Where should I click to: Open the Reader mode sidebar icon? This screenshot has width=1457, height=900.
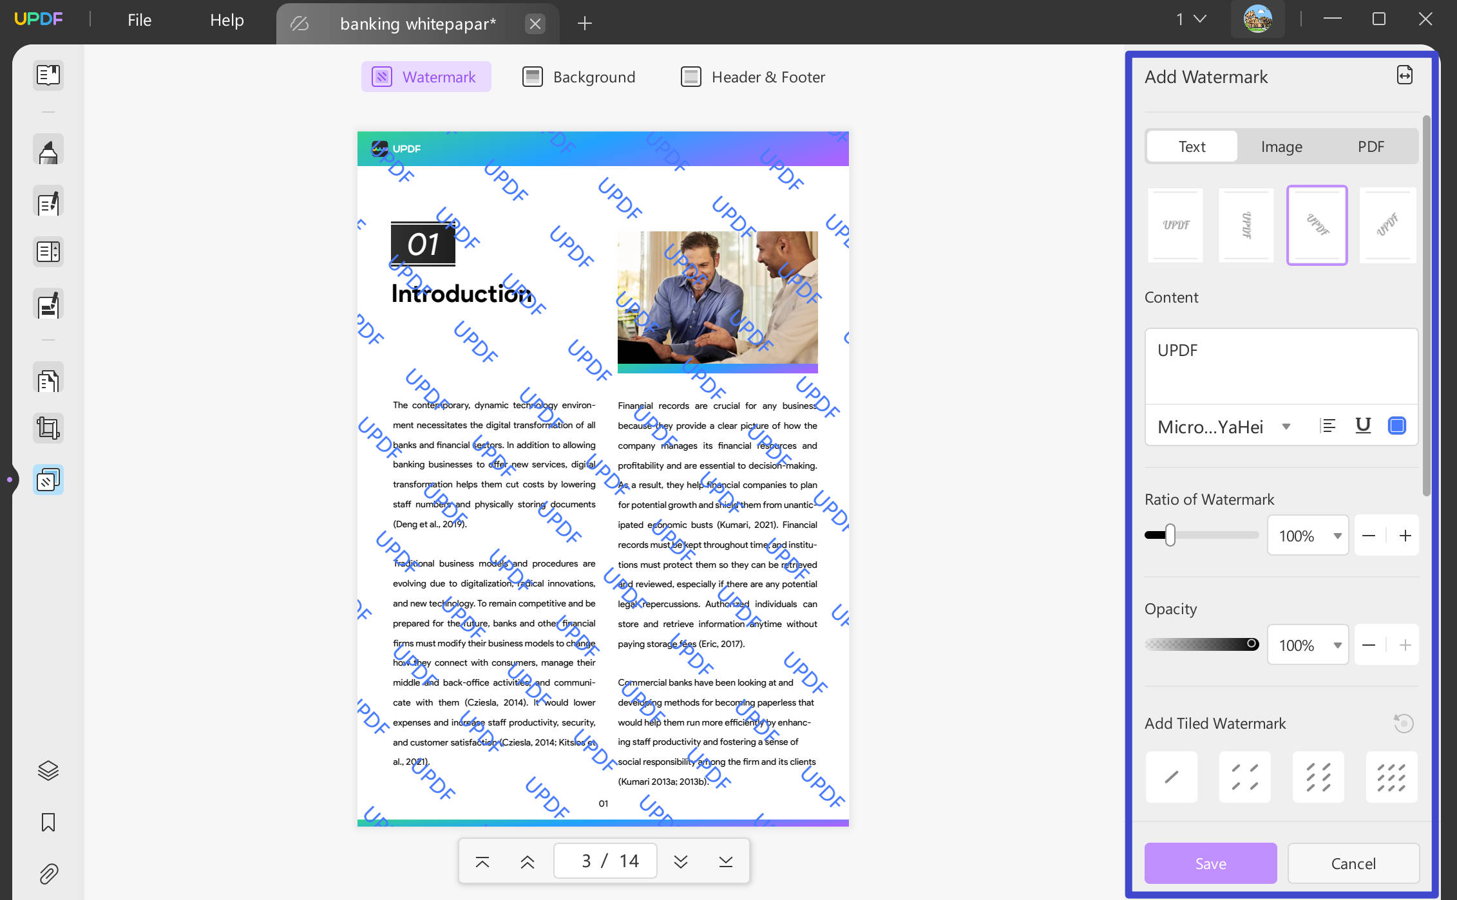pyautogui.click(x=48, y=75)
